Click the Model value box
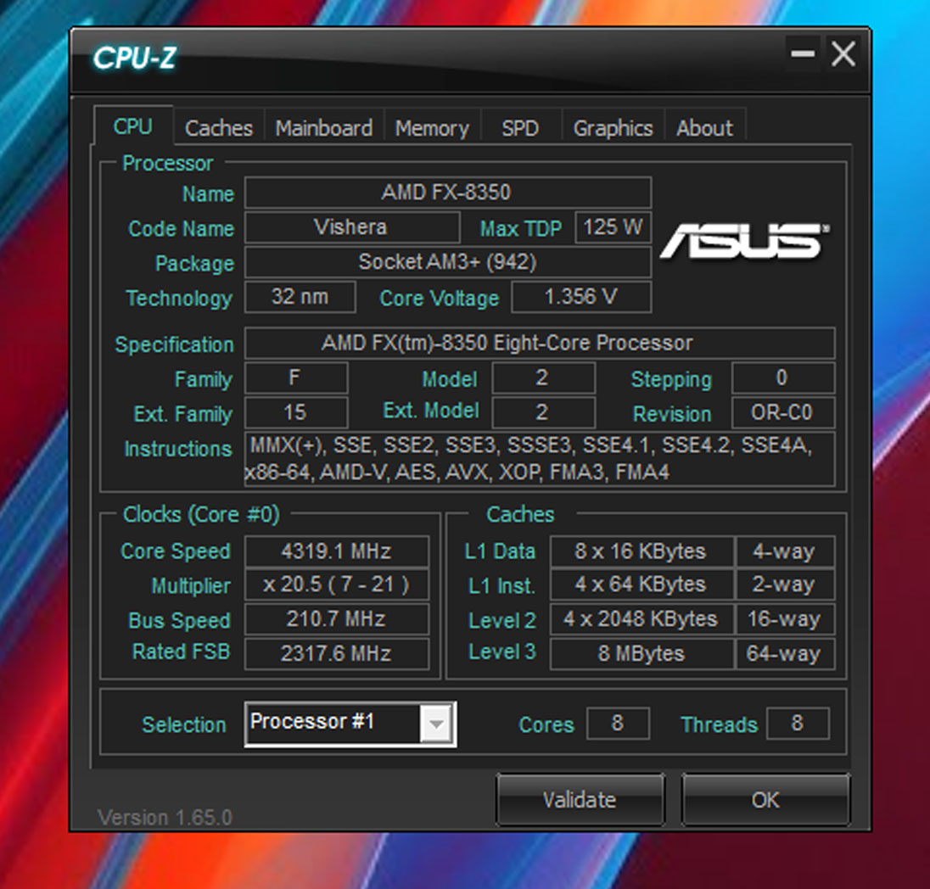The height and width of the screenshot is (889, 930). tap(543, 377)
